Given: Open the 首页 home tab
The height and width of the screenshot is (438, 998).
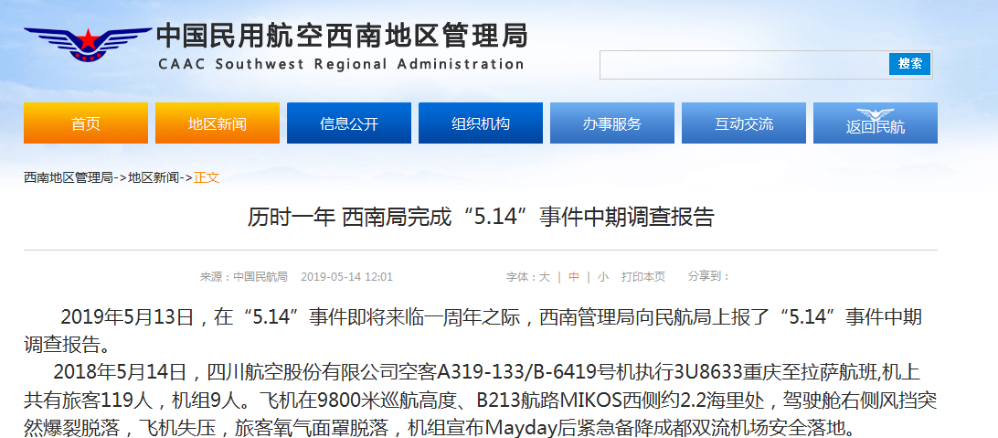Looking at the screenshot, I should click(86, 123).
